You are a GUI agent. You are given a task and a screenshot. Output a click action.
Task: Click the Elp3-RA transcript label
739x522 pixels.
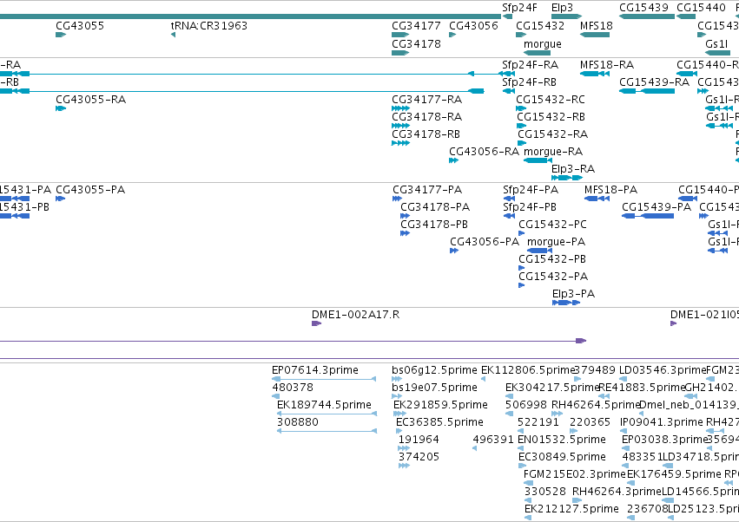(573, 168)
